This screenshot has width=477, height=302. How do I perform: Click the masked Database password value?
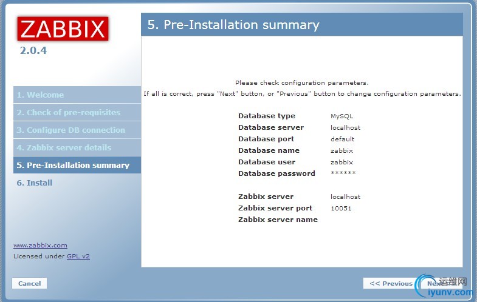pos(343,173)
